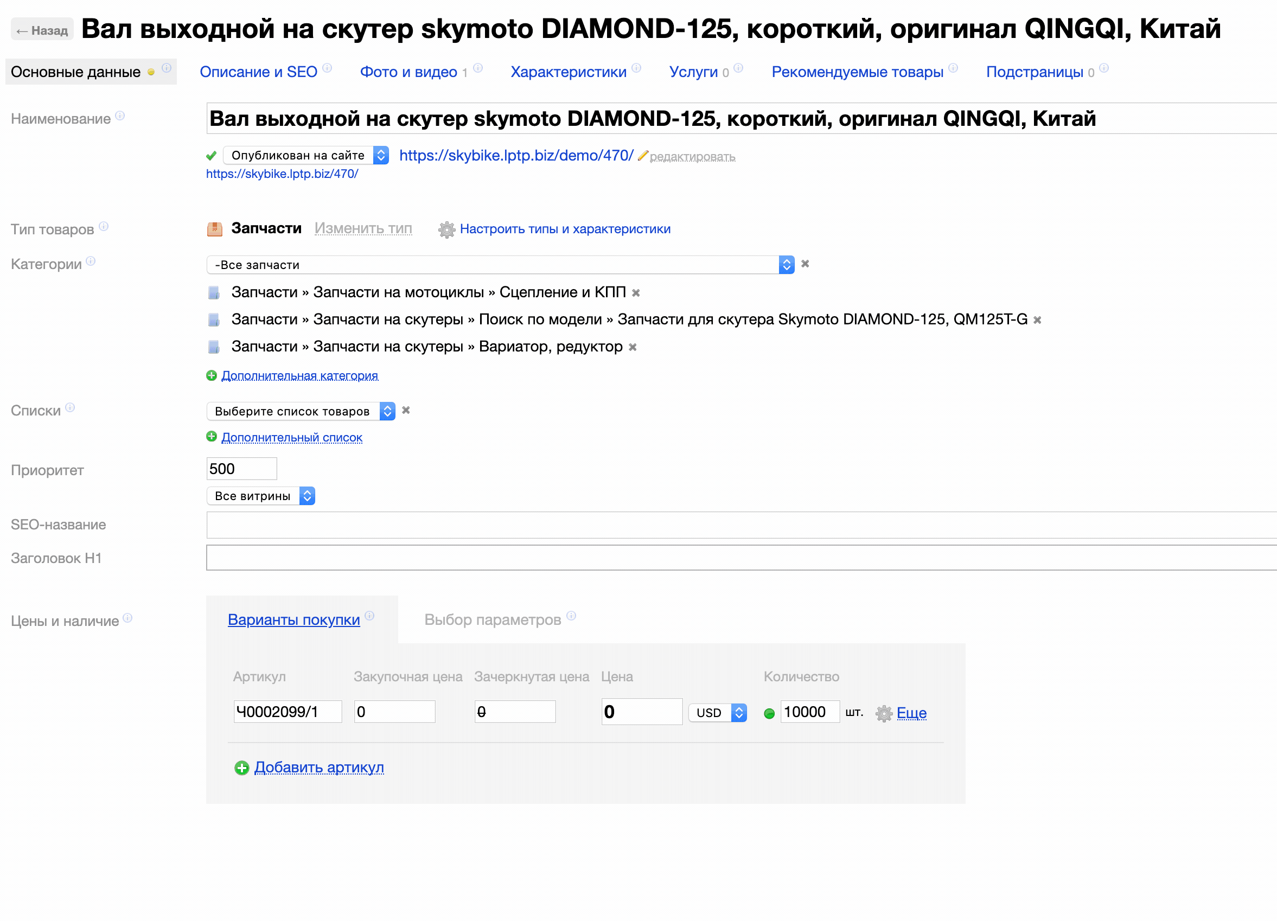
Task: Open the Основные данные tab
Action: (x=76, y=72)
